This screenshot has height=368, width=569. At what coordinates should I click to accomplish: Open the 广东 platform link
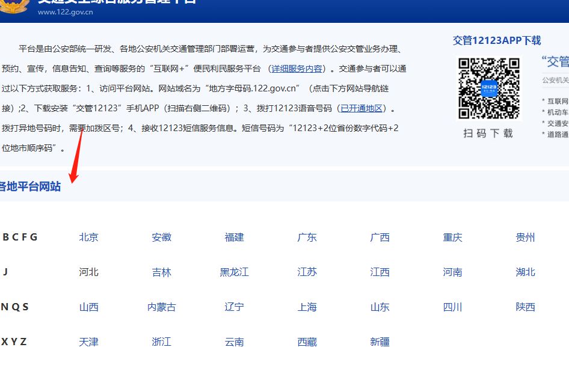307,238
